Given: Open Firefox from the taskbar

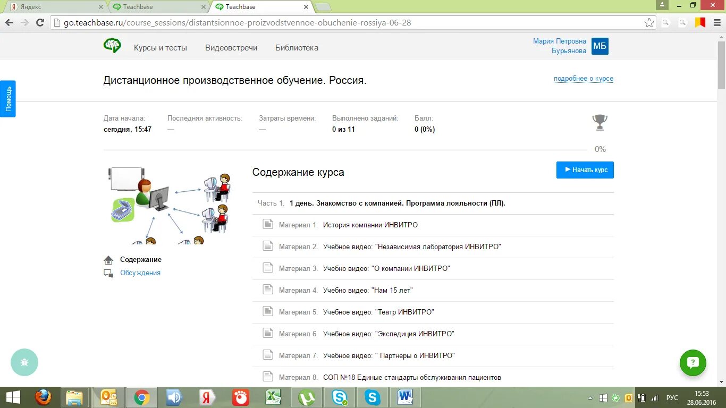Looking at the screenshot, I should click(x=43, y=397).
